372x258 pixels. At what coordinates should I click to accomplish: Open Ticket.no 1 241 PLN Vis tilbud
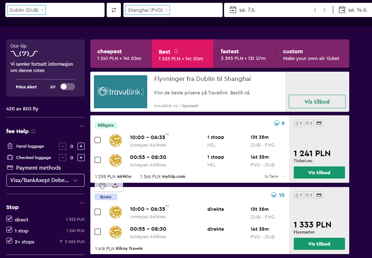(319, 172)
